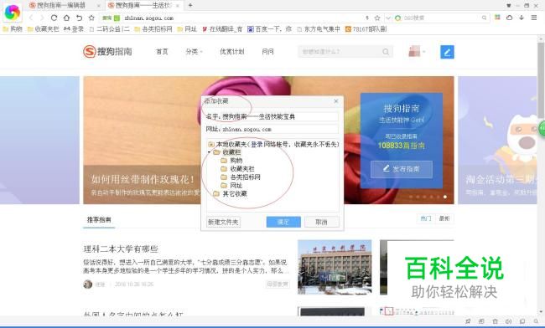The height and width of the screenshot is (328, 545).
Task: Collapse the 收藏栏 folder arrow
Action: tap(210, 152)
